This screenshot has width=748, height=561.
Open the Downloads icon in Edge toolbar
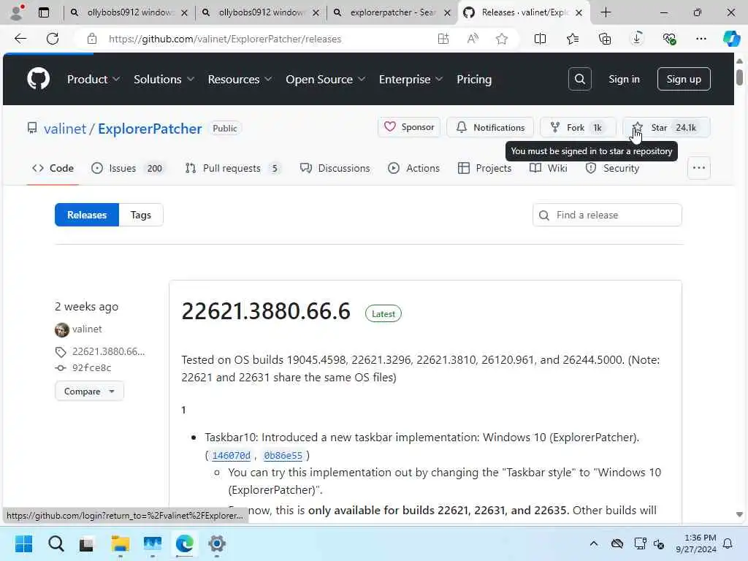(x=637, y=39)
